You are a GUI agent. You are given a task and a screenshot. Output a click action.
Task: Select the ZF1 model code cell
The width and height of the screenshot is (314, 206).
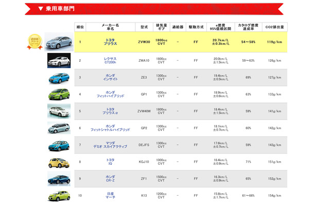point(144,179)
